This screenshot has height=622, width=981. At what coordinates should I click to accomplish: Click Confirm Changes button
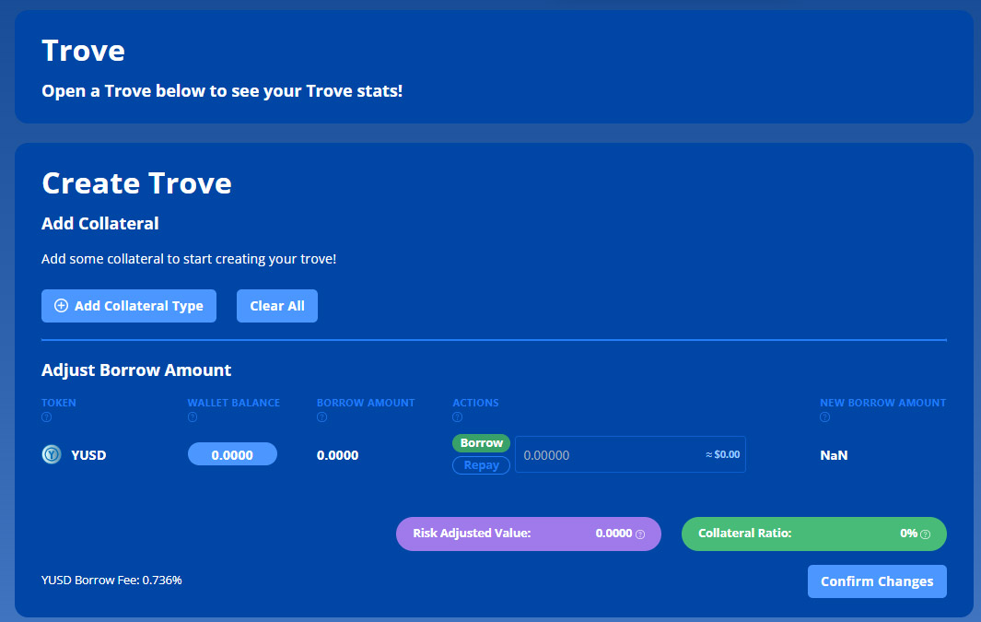[877, 581]
